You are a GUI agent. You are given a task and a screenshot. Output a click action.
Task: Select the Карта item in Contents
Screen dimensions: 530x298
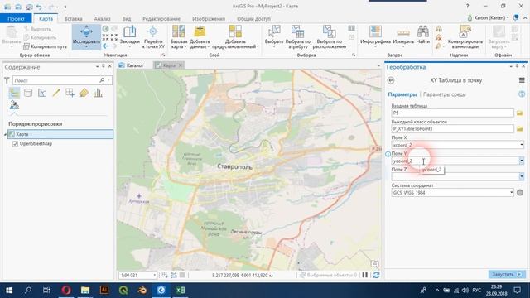click(x=60, y=134)
